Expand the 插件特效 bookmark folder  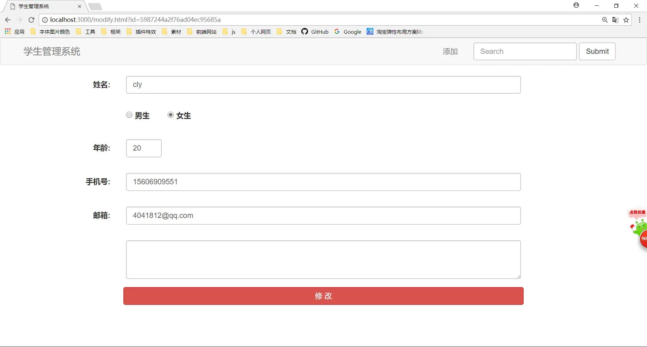(x=141, y=32)
